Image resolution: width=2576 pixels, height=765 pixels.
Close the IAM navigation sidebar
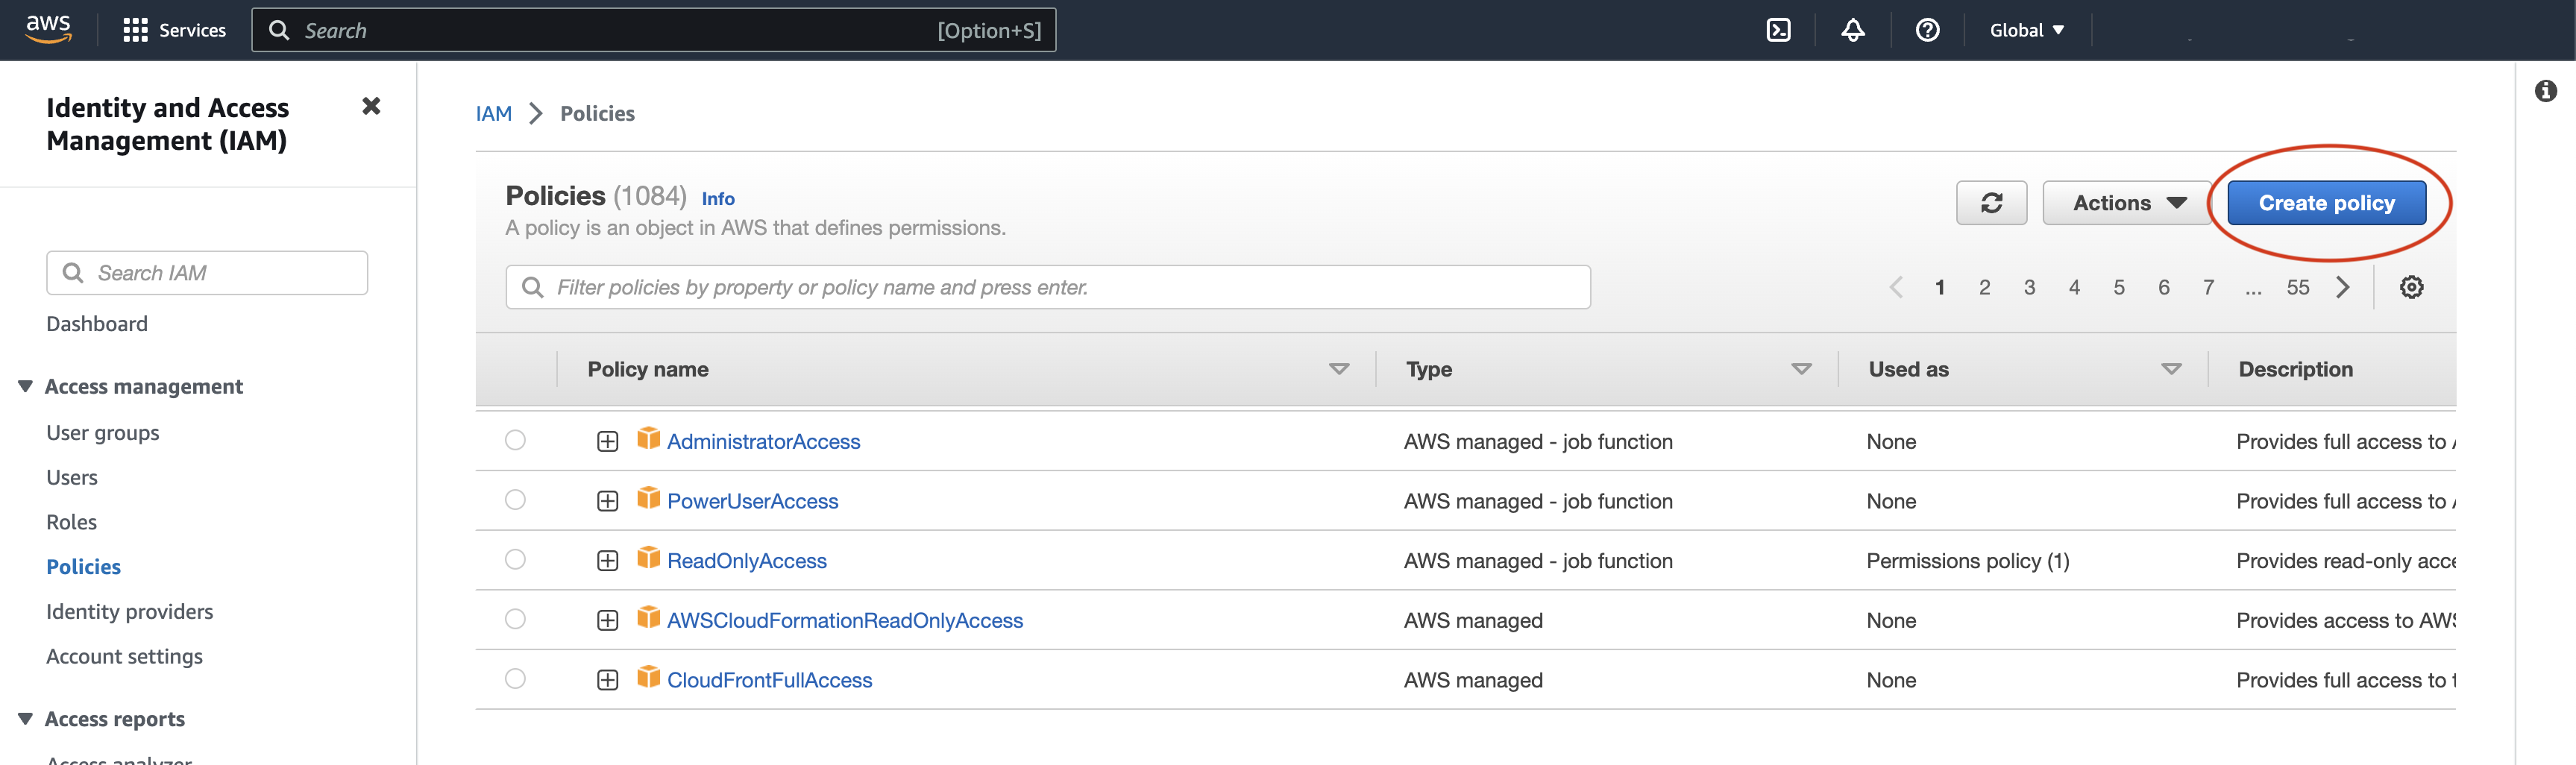coord(371,106)
